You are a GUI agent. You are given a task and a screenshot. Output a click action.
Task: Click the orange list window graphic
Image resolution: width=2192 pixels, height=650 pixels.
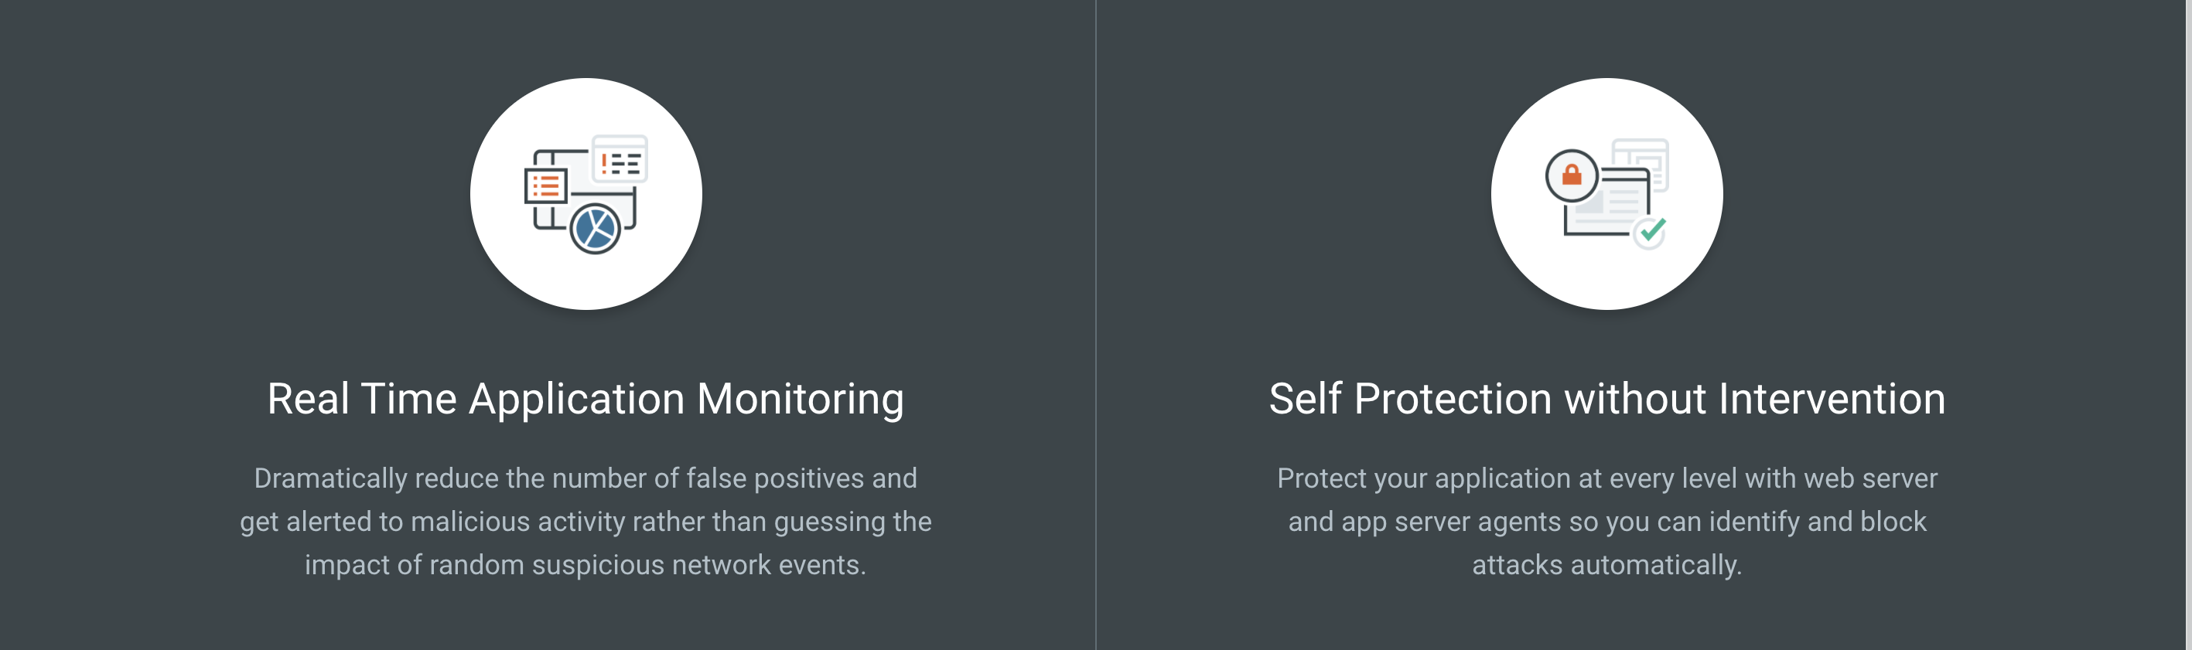click(545, 185)
